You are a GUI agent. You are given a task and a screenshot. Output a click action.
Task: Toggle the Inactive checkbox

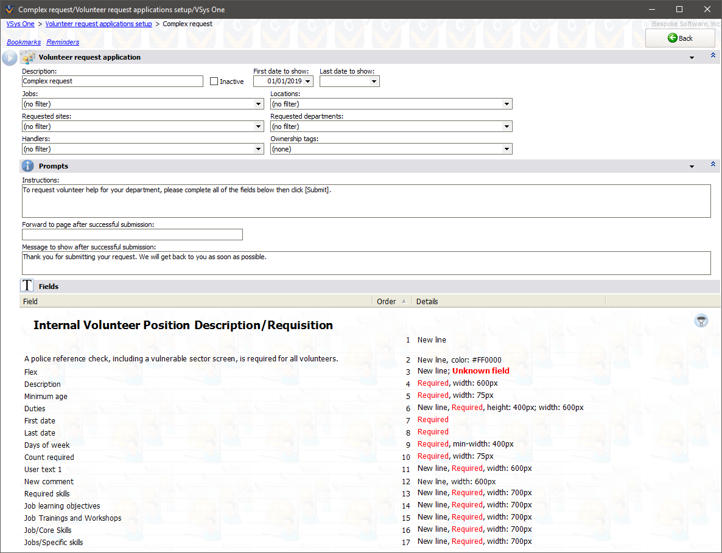tap(214, 82)
